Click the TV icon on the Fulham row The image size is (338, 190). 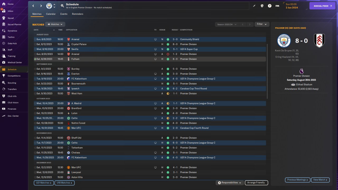[156, 59]
